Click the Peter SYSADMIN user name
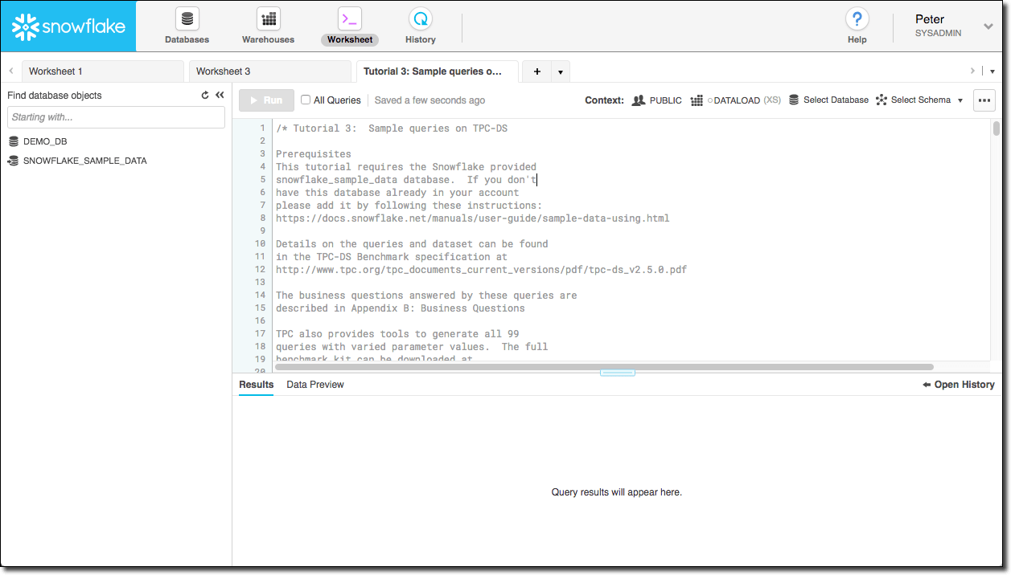Screen dimensions: 1011x575 [938, 26]
